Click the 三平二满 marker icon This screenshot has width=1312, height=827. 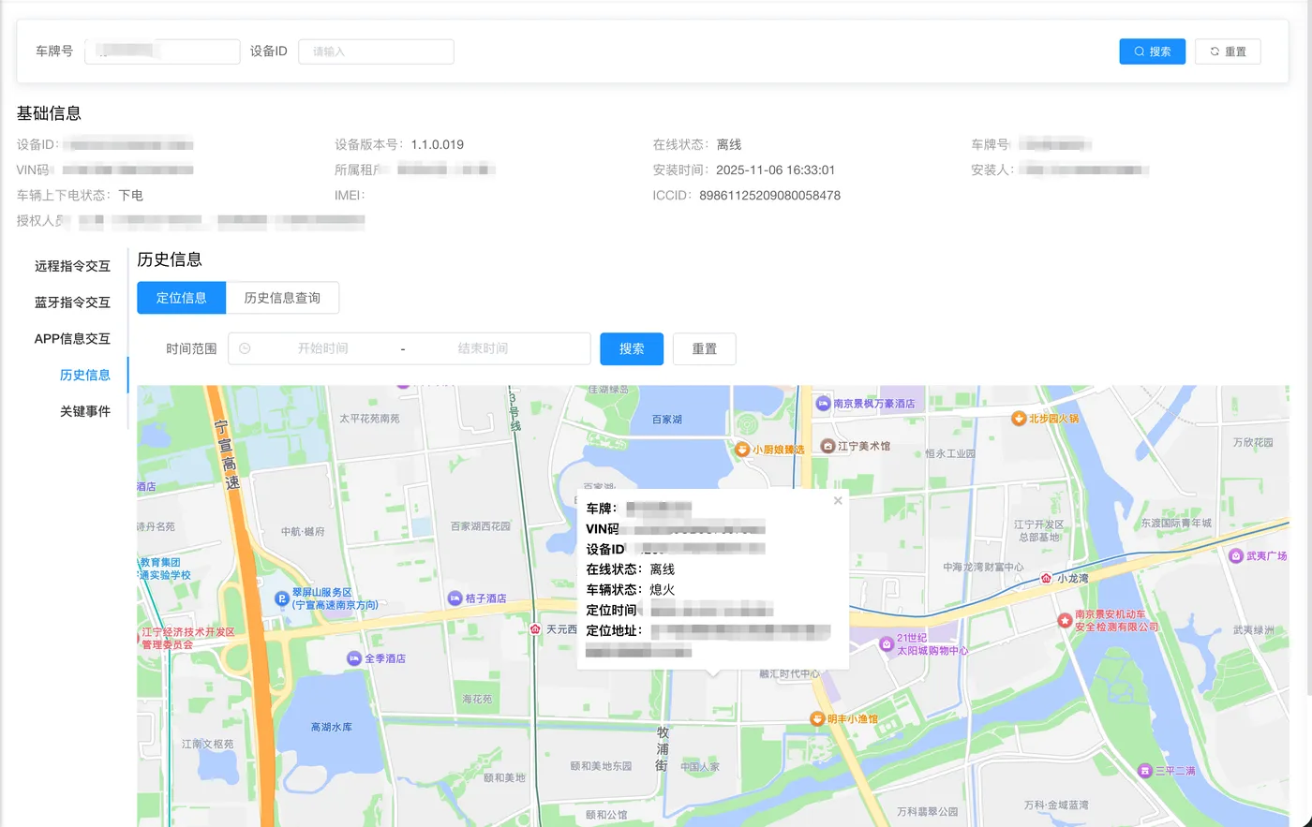click(x=1144, y=771)
